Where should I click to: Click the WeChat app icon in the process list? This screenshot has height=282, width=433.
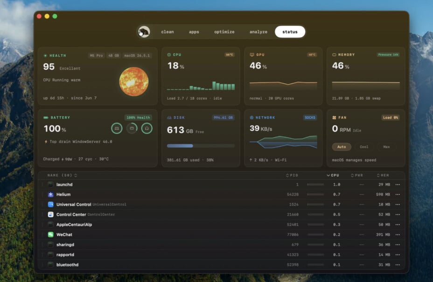coord(50,235)
